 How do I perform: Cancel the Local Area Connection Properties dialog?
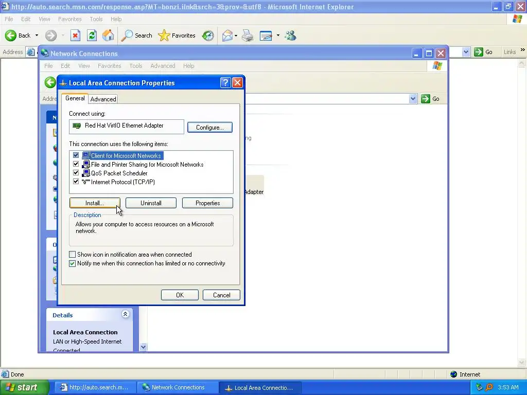pos(221,295)
